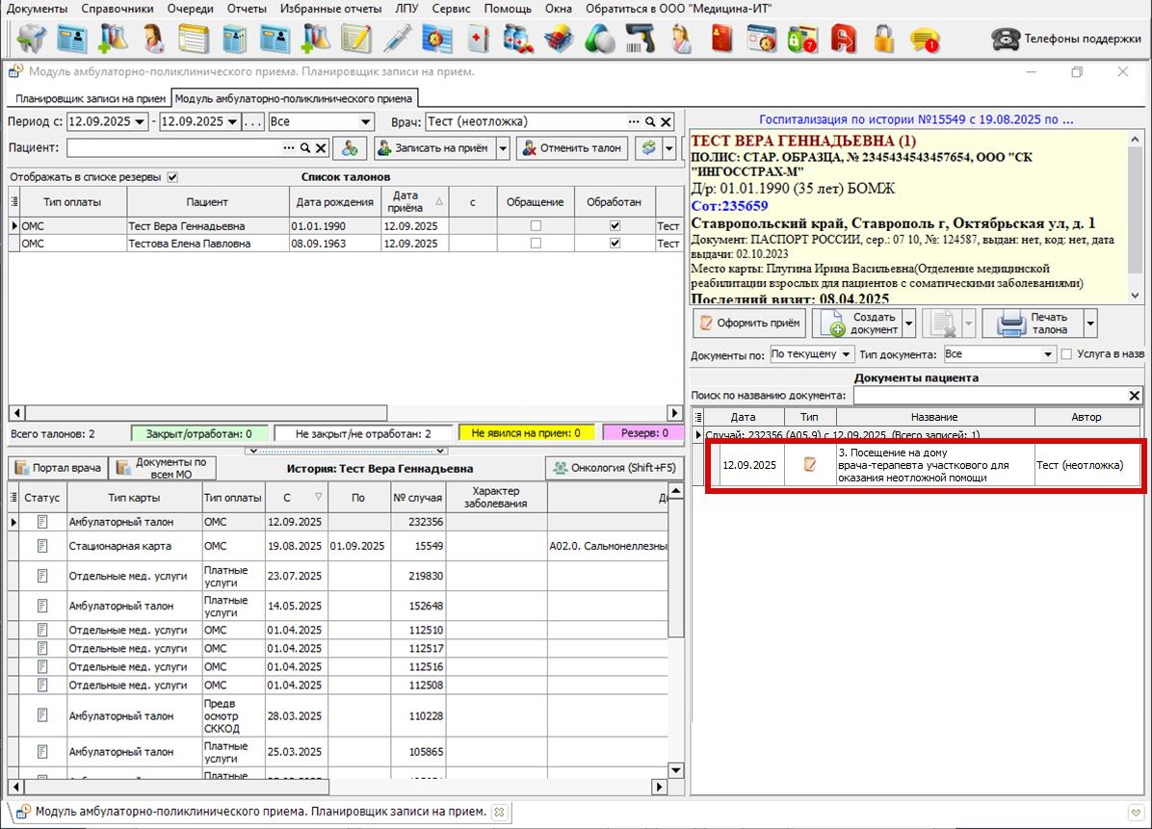This screenshot has height=829, width=1152.
Task: Switch to 'Планировщик записи на прием' tab
Action: click(89, 98)
